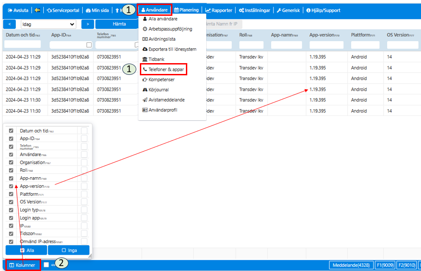Go to next day with right arrow button

coord(88,24)
